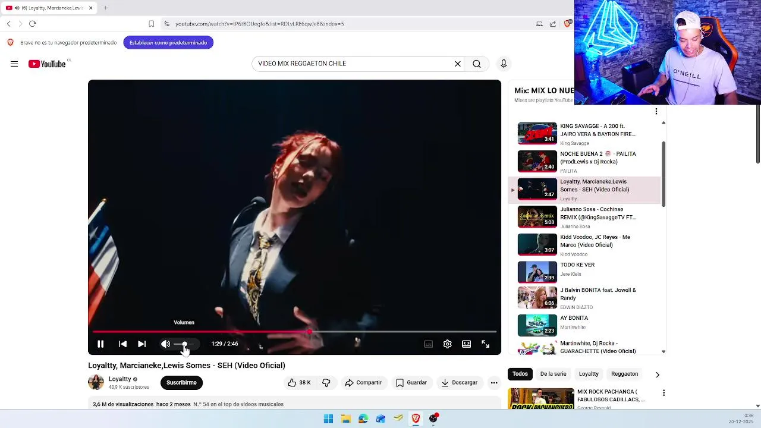Adjust the volume slider handle
Viewport: 761px width, 428px height.
point(185,344)
